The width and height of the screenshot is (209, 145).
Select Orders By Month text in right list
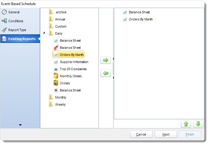tap(141, 19)
